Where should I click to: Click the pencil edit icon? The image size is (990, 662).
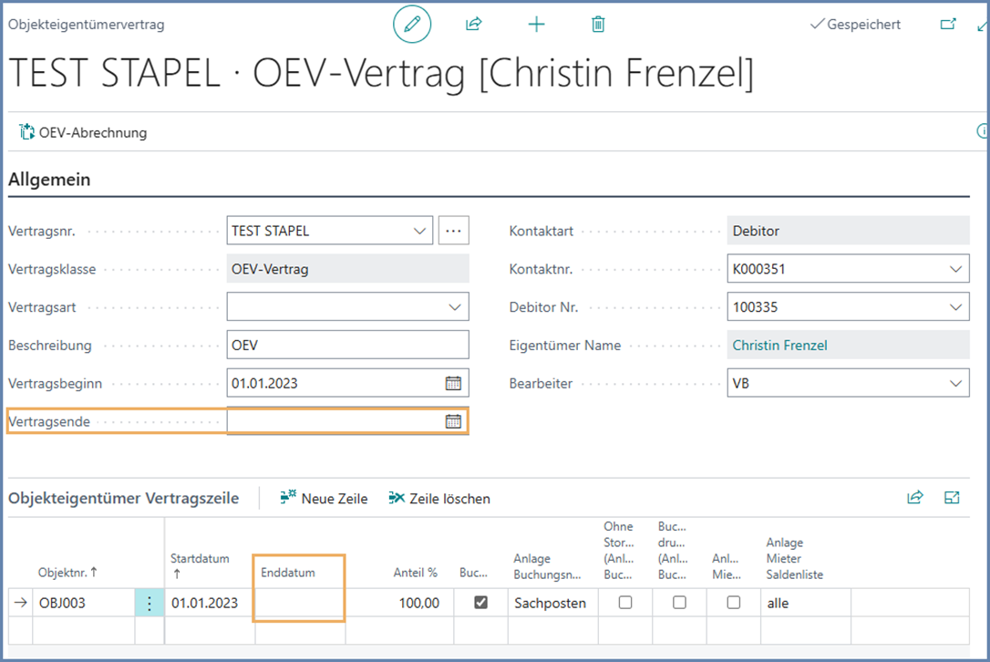(412, 25)
